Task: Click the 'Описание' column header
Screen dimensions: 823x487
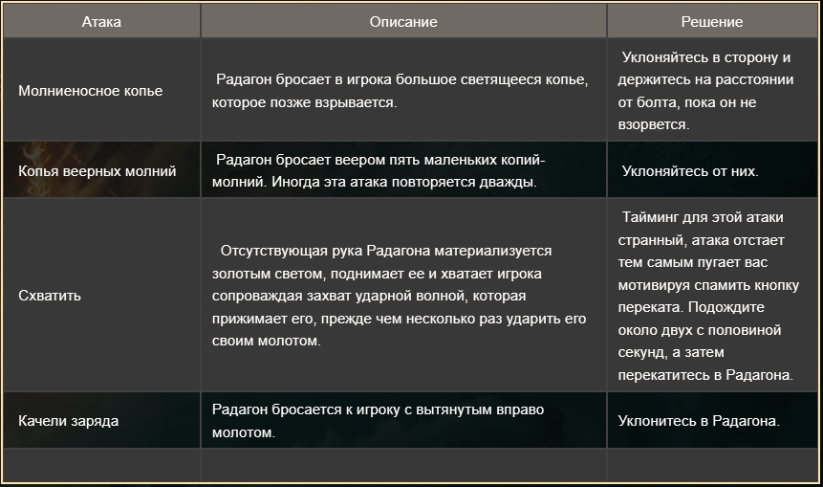Action: pyautogui.click(x=403, y=21)
